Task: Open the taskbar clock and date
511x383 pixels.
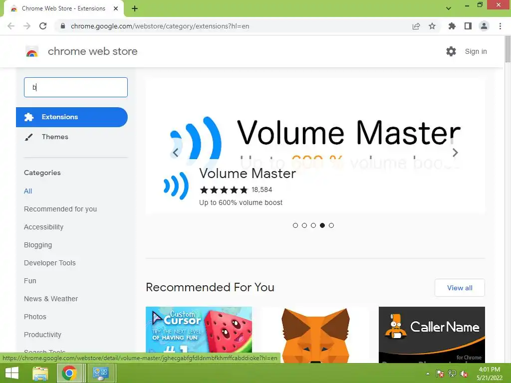Action: coord(490,374)
